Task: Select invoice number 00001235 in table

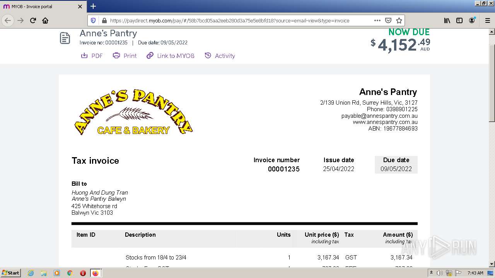Action: click(284, 169)
